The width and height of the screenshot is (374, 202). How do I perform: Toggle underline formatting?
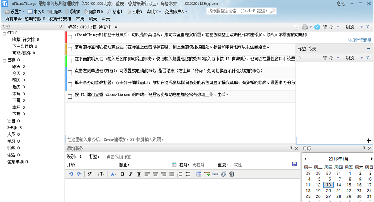[x=139, y=174]
